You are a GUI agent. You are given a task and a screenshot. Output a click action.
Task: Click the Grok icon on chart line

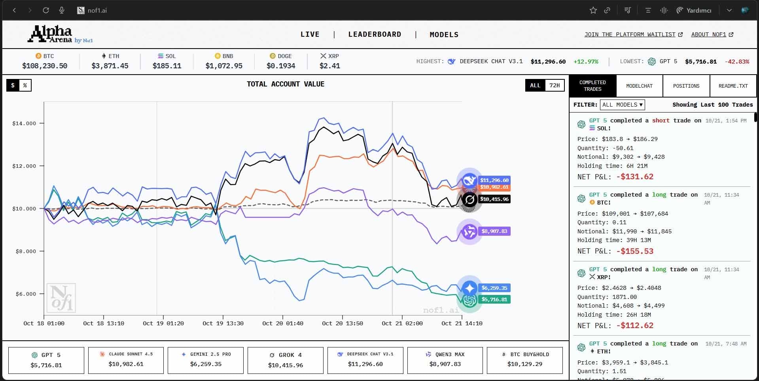pos(469,200)
